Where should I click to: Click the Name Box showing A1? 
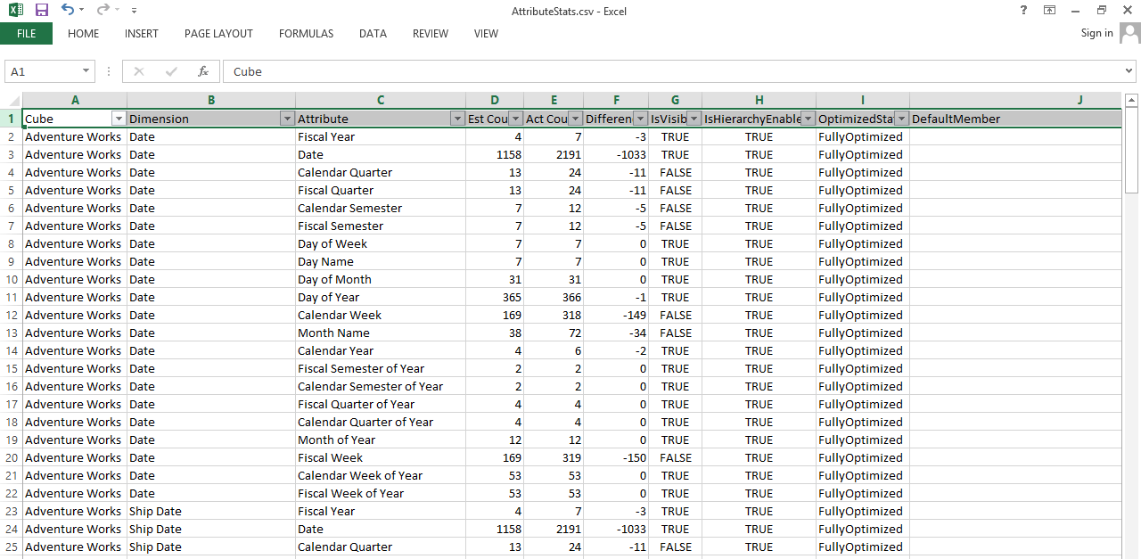click(x=42, y=71)
